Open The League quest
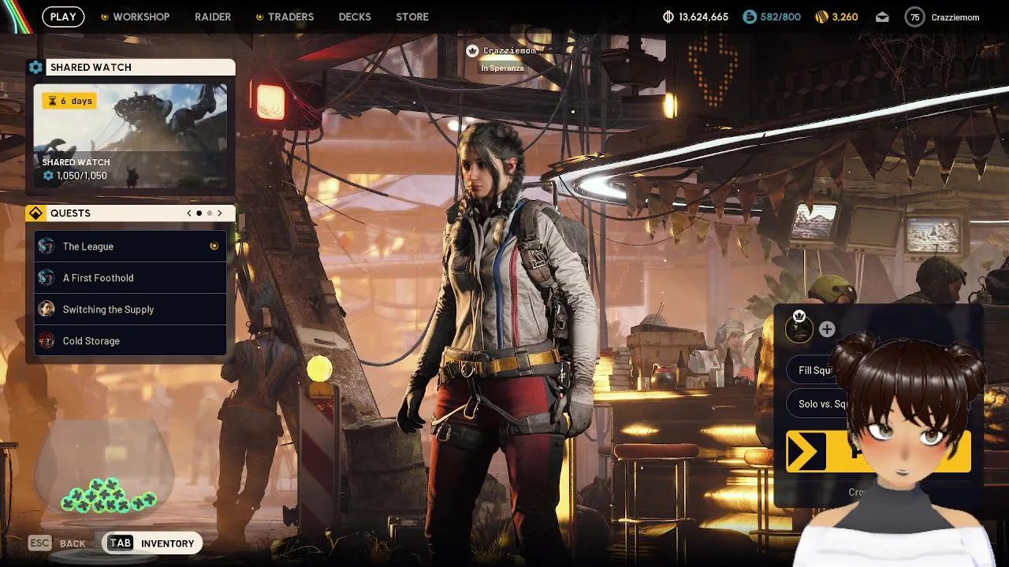This screenshot has width=1009, height=567. (x=130, y=246)
